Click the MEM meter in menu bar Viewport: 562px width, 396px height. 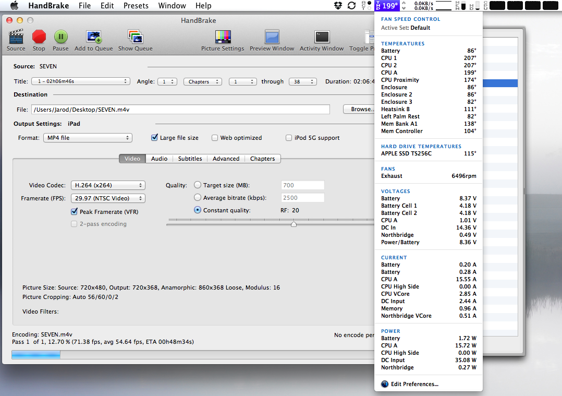[460, 5]
